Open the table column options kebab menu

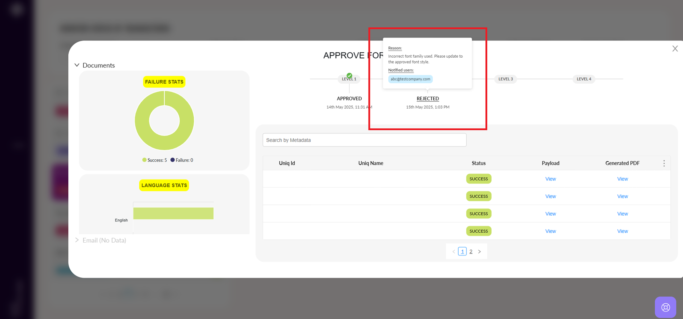(664, 163)
